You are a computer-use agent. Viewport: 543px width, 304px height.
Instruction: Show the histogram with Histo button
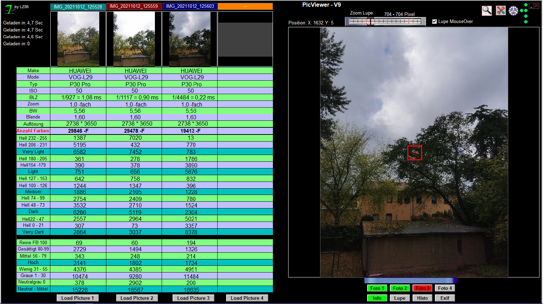(x=422, y=298)
